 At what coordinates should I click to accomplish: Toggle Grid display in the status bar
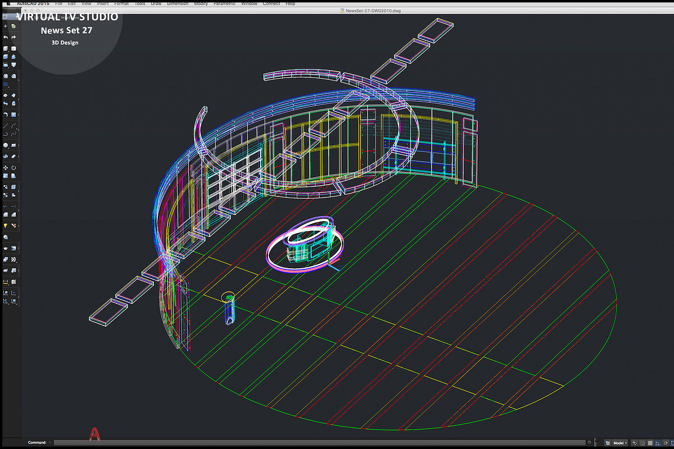coord(650,443)
